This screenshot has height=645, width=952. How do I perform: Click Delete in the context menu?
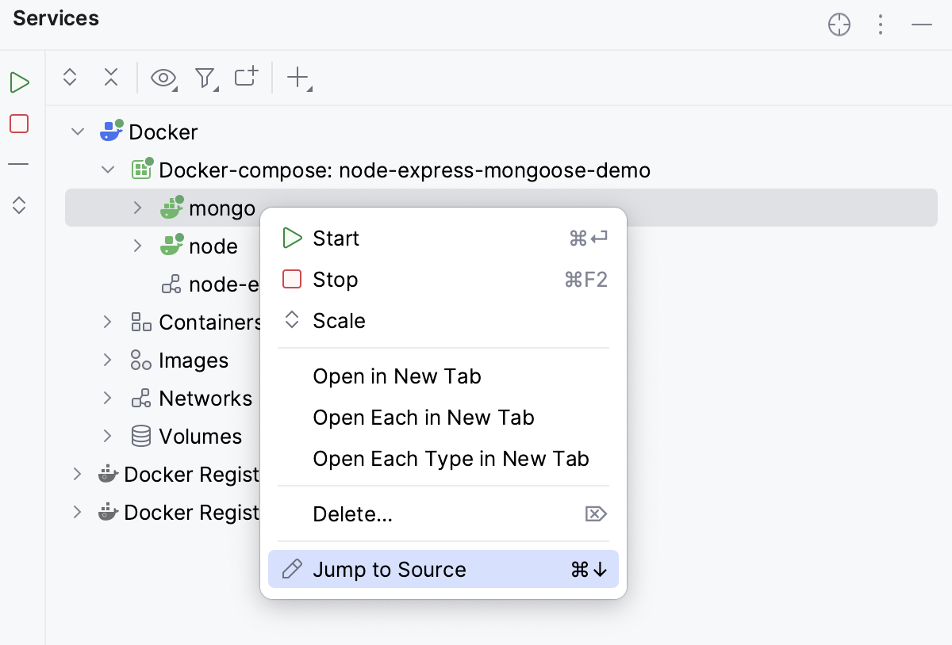pyautogui.click(x=352, y=513)
